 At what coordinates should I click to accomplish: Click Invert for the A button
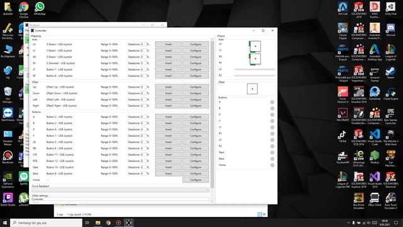click(168, 117)
